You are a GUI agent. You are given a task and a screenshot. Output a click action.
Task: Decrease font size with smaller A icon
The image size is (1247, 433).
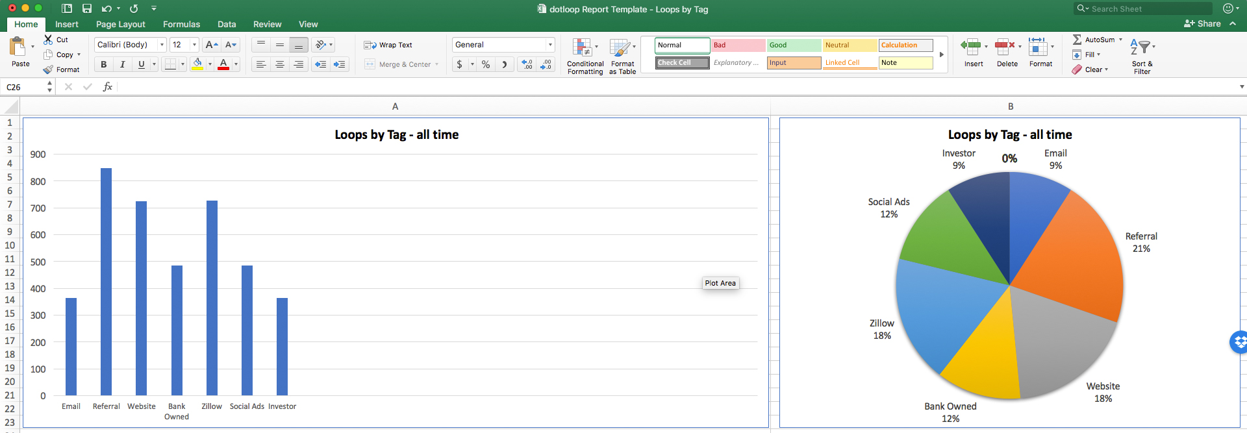pyautogui.click(x=231, y=45)
